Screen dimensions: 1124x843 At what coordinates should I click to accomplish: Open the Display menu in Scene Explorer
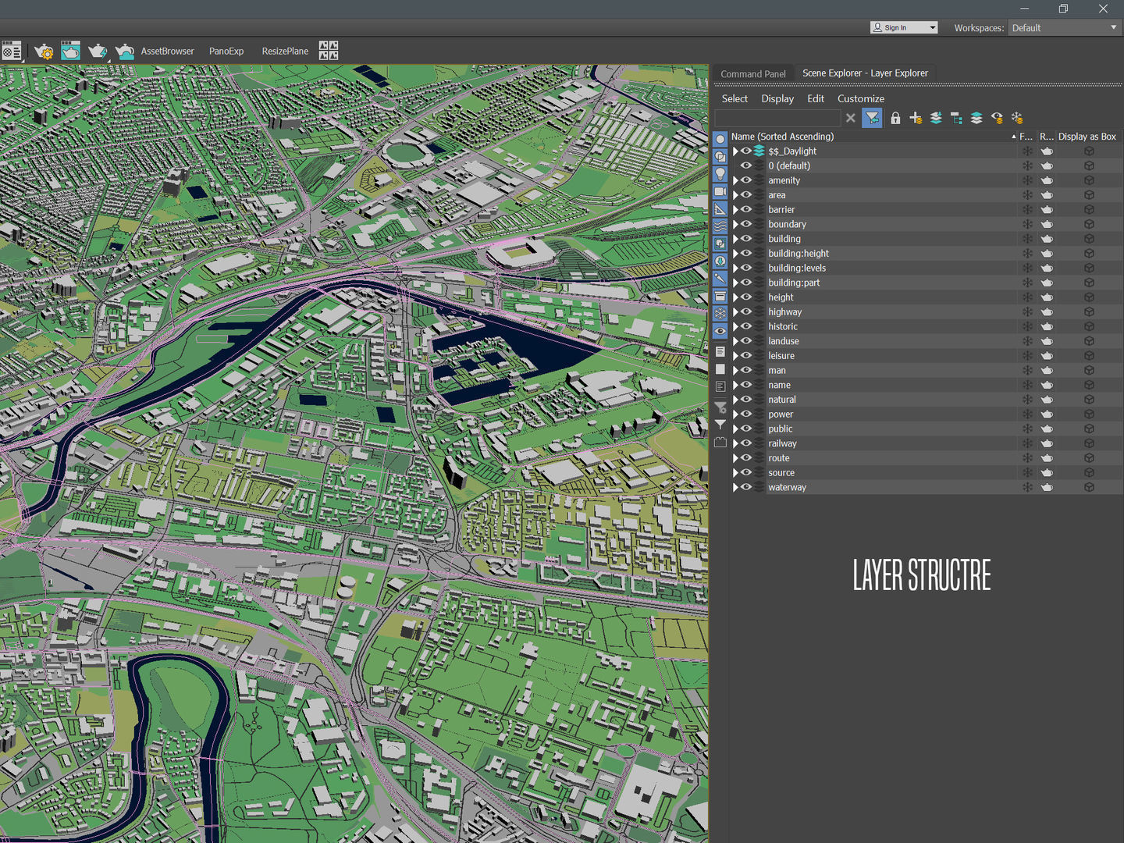tap(777, 98)
